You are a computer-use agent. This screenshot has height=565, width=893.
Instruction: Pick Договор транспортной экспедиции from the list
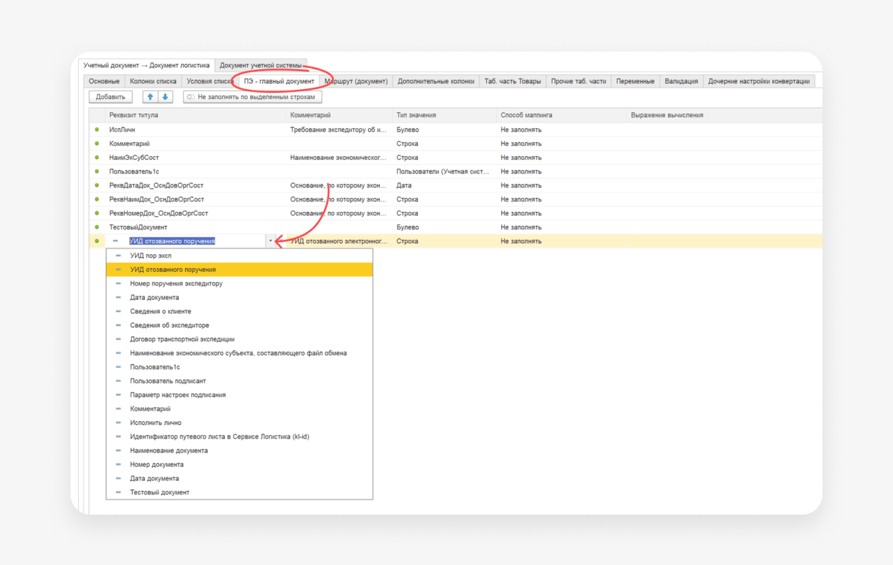click(239, 339)
